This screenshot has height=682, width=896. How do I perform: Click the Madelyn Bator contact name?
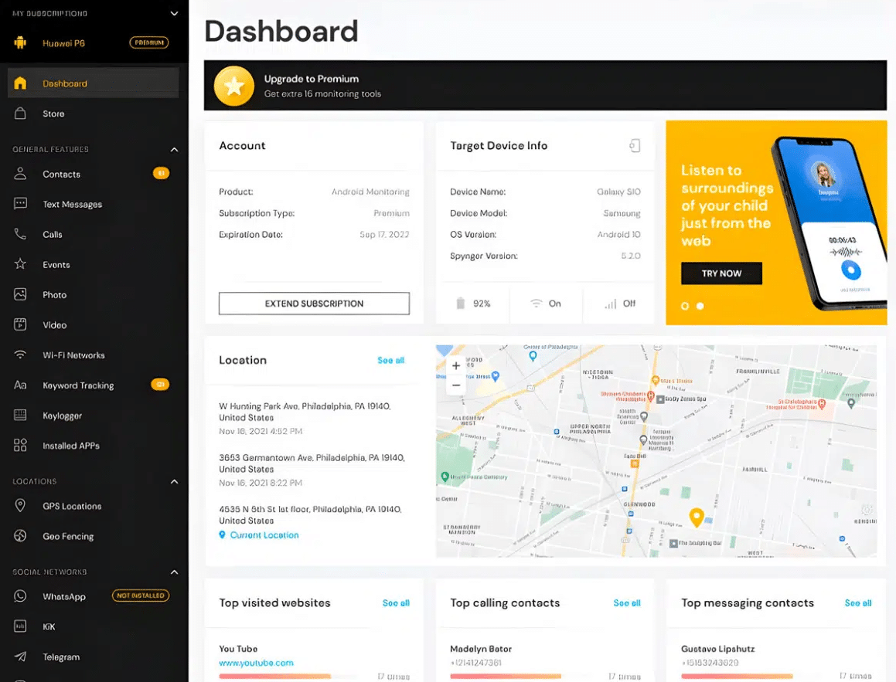pos(481,649)
